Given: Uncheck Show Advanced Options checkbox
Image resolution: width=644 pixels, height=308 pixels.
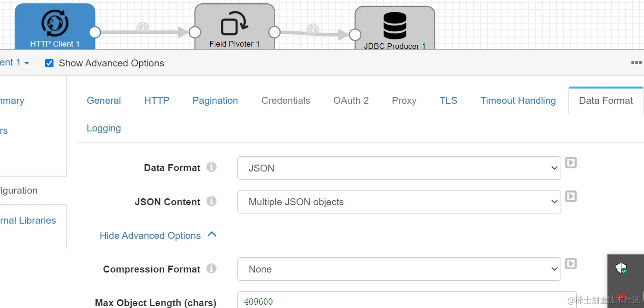Looking at the screenshot, I should tap(49, 63).
